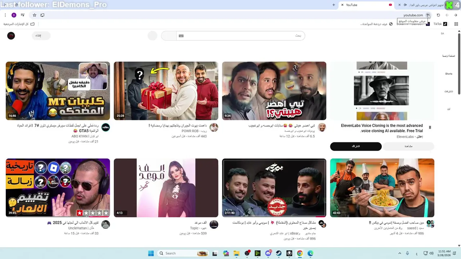Open the GTA5 reaction video title

pyautogui.click(x=58, y=128)
